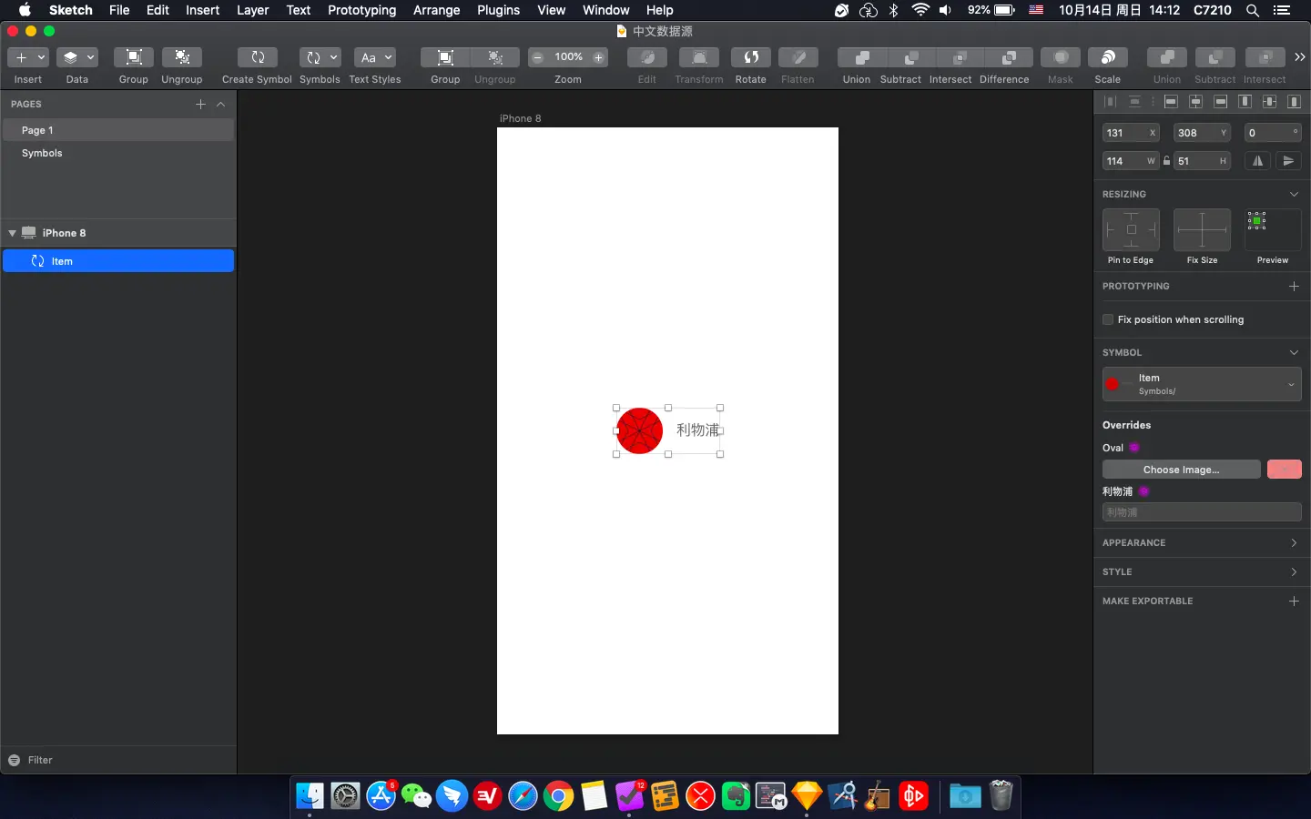The image size is (1311, 819).
Task: Pin the layer to the left edge
Action: (x=1111, y=230)
